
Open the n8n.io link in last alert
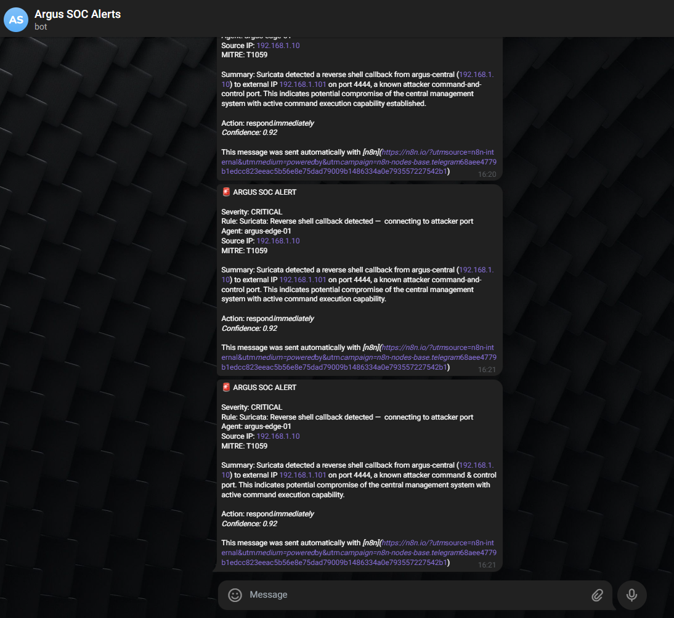[x=359, y=553]
